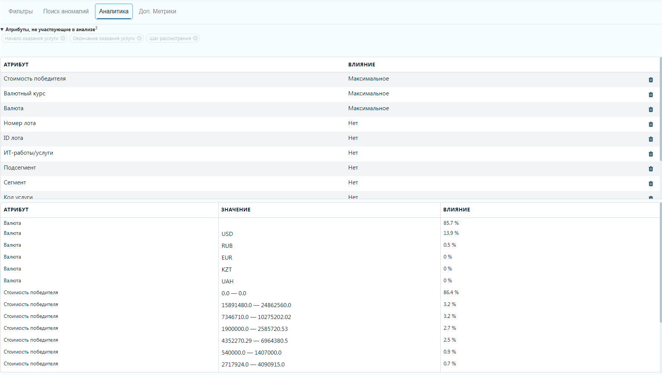
Task: Open the Фильтры tab
Action: 20,11
